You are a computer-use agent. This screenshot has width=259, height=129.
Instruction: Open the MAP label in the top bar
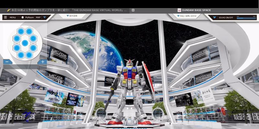click(38, 17)
